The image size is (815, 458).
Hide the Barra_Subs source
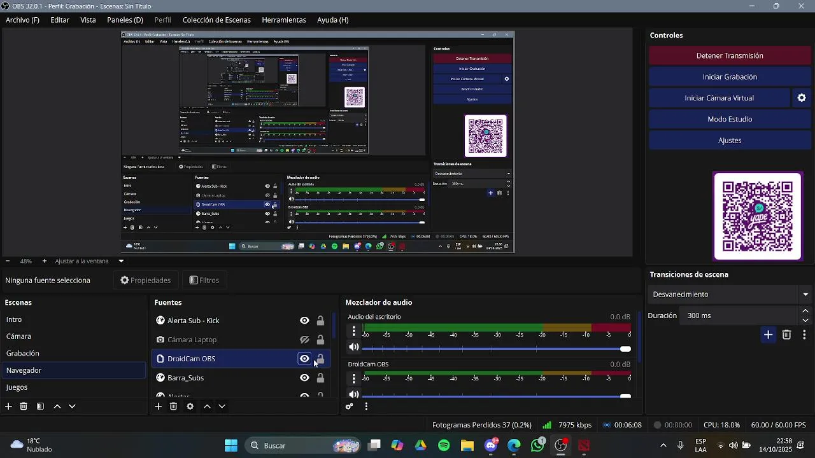click(x=304, y=378)
